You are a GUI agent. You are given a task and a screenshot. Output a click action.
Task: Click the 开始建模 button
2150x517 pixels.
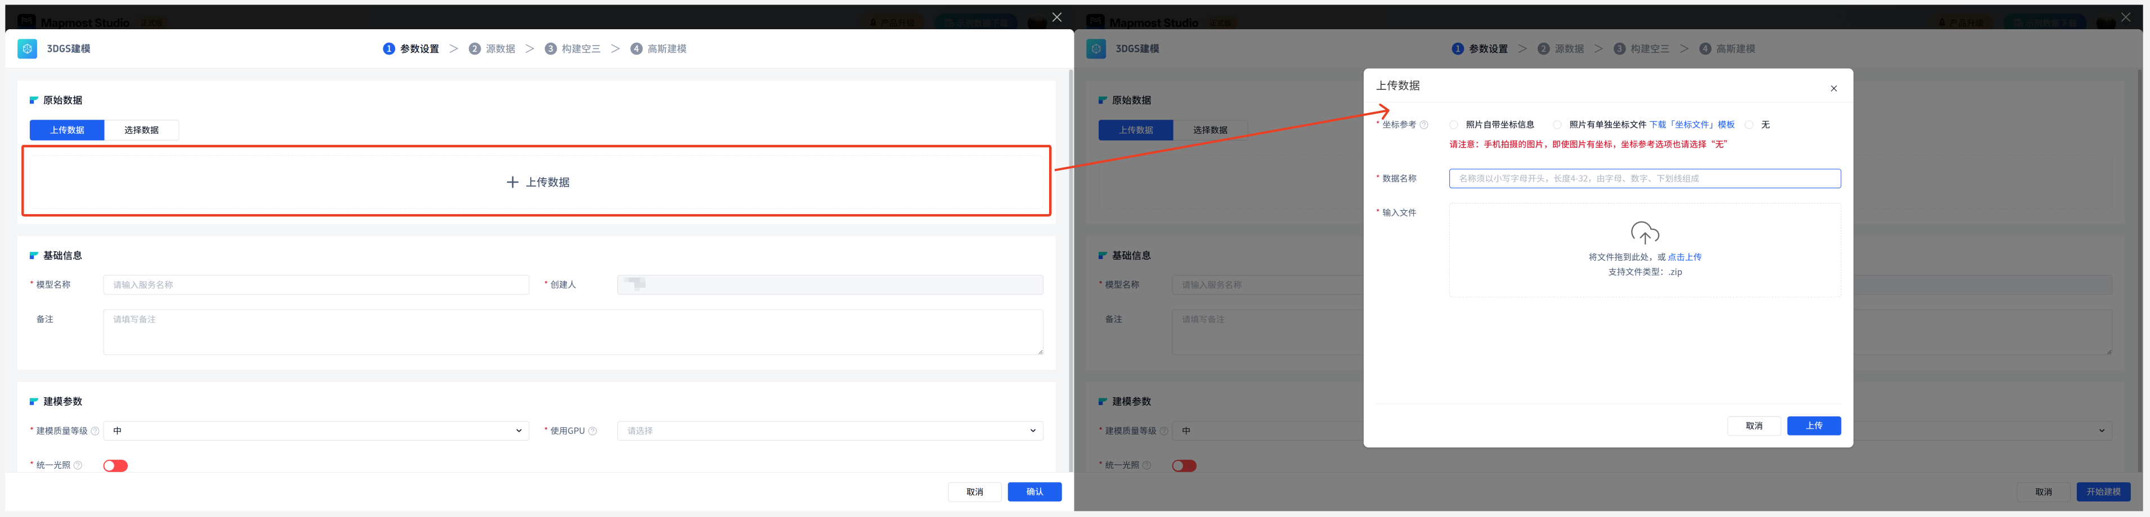click(2102, 492)
